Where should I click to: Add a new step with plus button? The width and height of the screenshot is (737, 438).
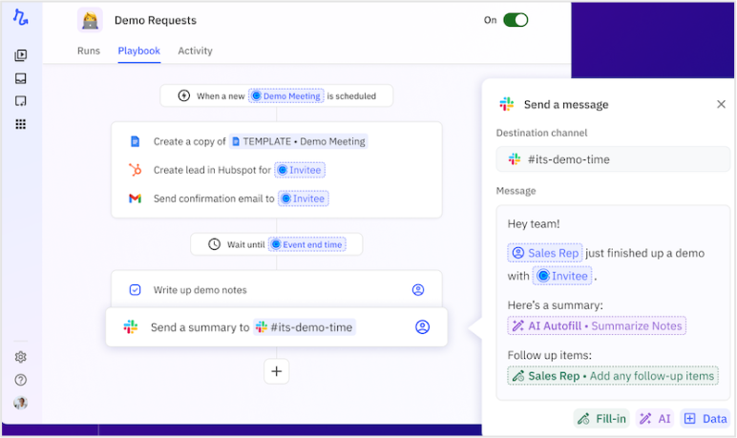tap(277, 371)
